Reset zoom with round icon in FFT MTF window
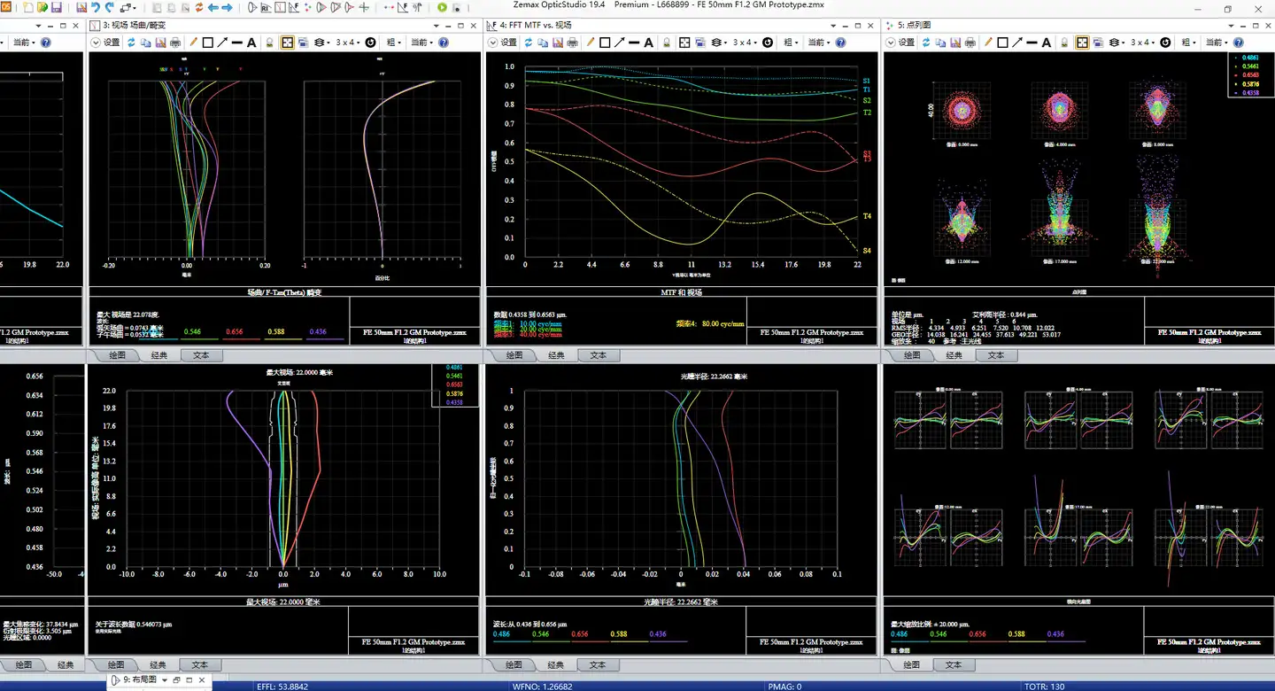The height and width of the screenshot is (691, 1275). (767, 43)
